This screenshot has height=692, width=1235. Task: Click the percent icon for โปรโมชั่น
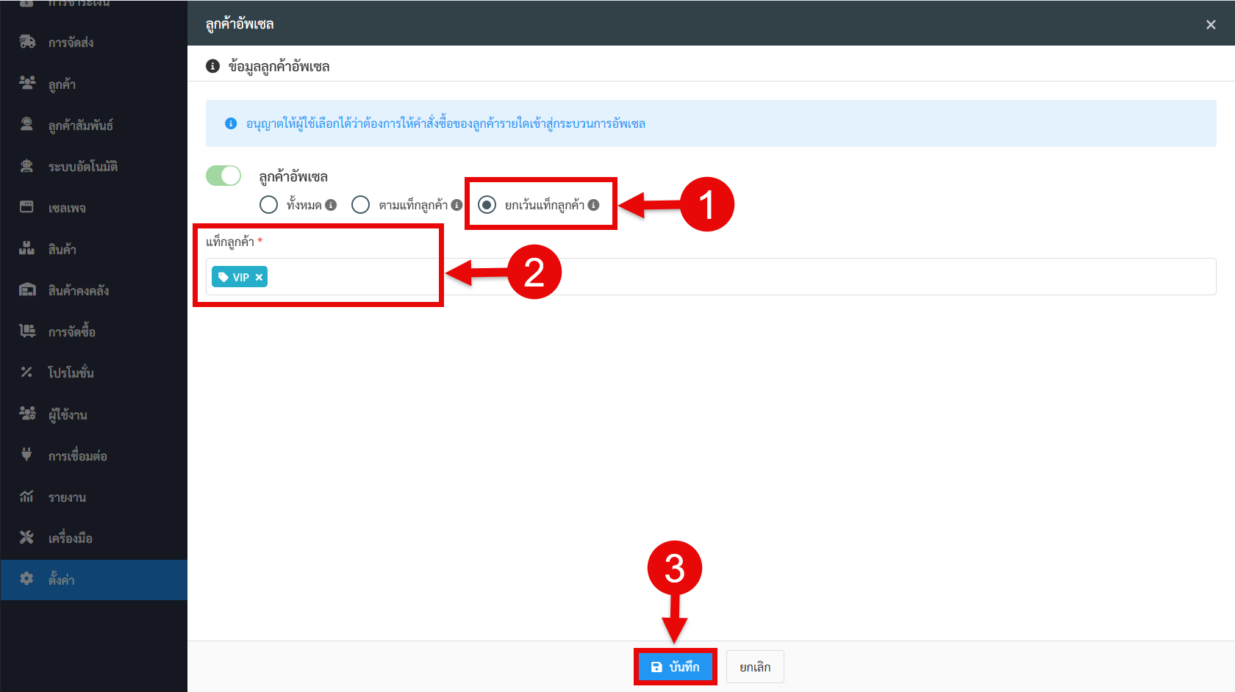point(27,372)
